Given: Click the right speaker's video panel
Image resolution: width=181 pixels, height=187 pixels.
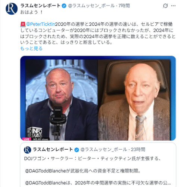Looking at the screenshot, I should [x=134, y=100].
